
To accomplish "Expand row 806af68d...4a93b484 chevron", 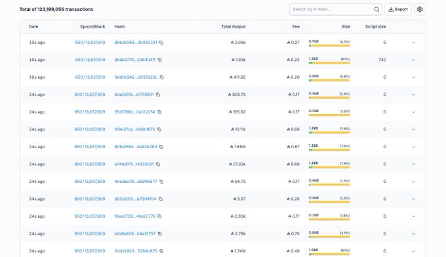I will (x=414, y=147).
